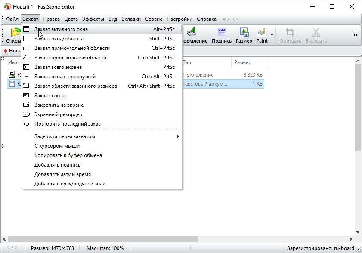Click the fixed-size region capture icon
This screenshot has height=253, width=362.
[26, 86]
